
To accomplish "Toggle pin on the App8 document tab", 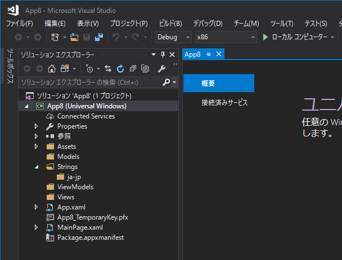I will (x=208, y=54).
